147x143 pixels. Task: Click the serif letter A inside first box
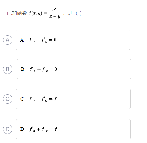pyautogui.click(x=22, y=40)
